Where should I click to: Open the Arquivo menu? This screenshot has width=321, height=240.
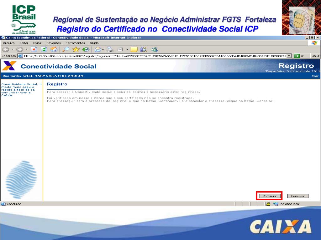9,43
